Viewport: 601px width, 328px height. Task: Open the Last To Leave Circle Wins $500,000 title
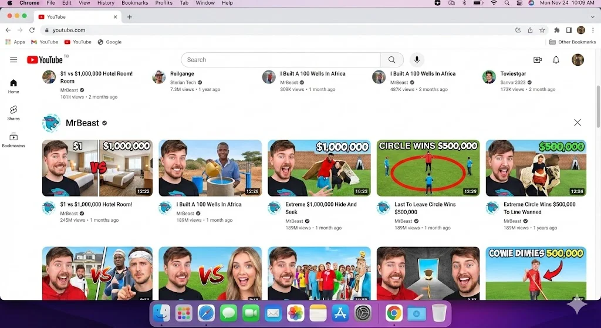(x=425, y=208)
